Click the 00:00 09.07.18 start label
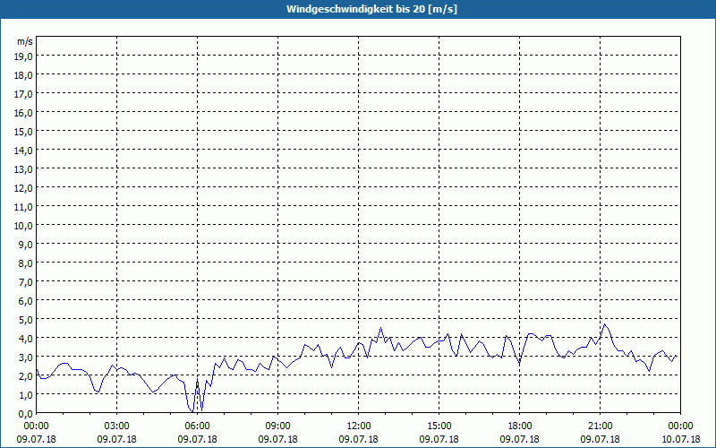The width and height of the screenshot is (716, 448). pos(37,433)
